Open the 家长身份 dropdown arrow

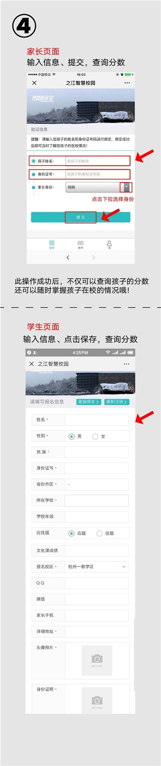[127, 187]
